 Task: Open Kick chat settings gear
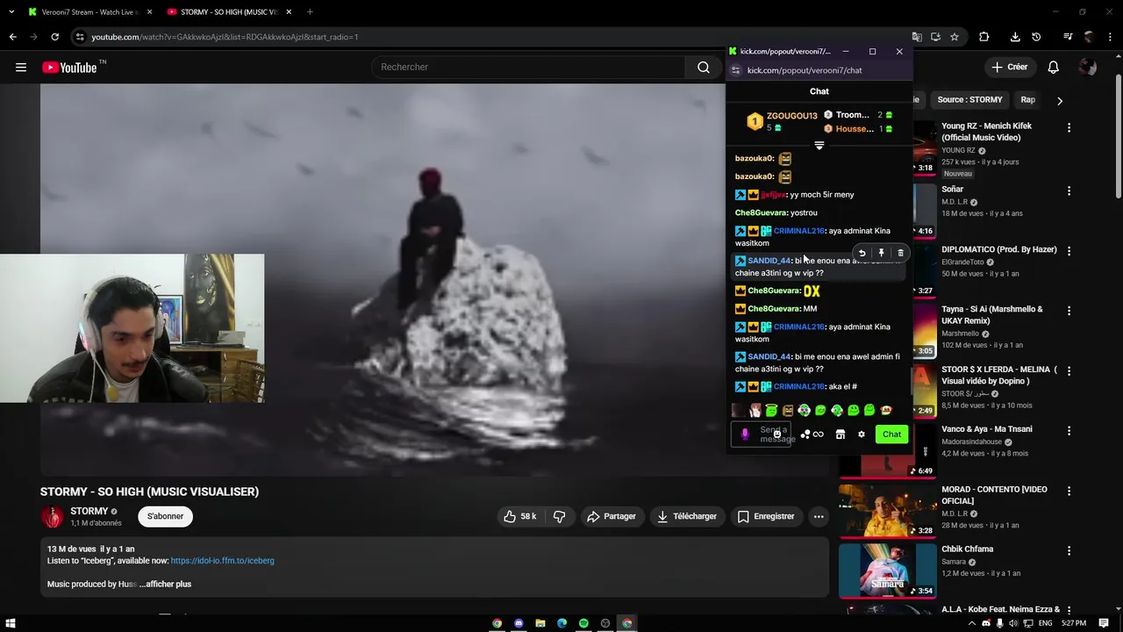[862, 434]
